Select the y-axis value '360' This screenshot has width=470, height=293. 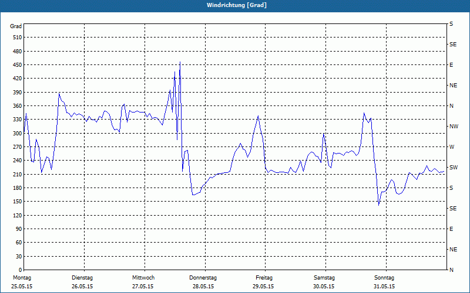18,106
